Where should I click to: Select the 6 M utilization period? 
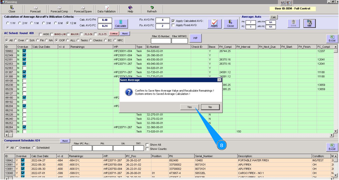[x=56, y=23]
